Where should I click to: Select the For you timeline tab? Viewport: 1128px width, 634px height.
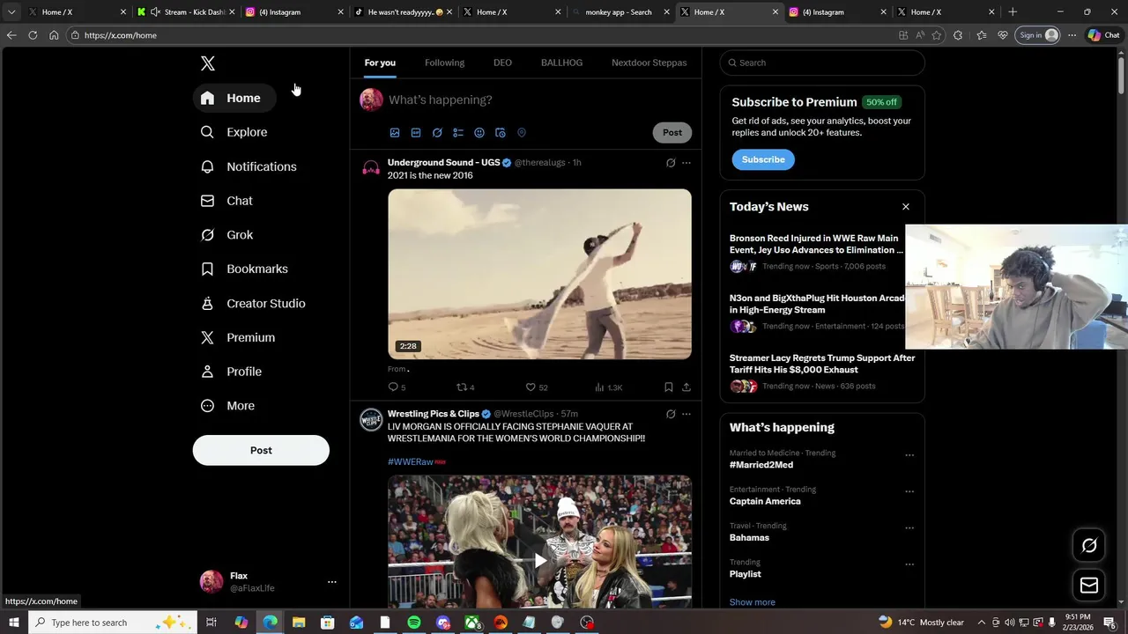tap(380, 63)
